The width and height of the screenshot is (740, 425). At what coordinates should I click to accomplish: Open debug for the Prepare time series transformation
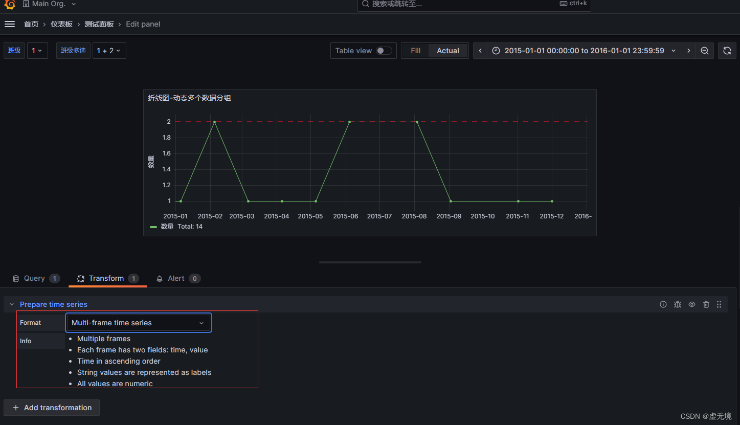click(678, 304)
